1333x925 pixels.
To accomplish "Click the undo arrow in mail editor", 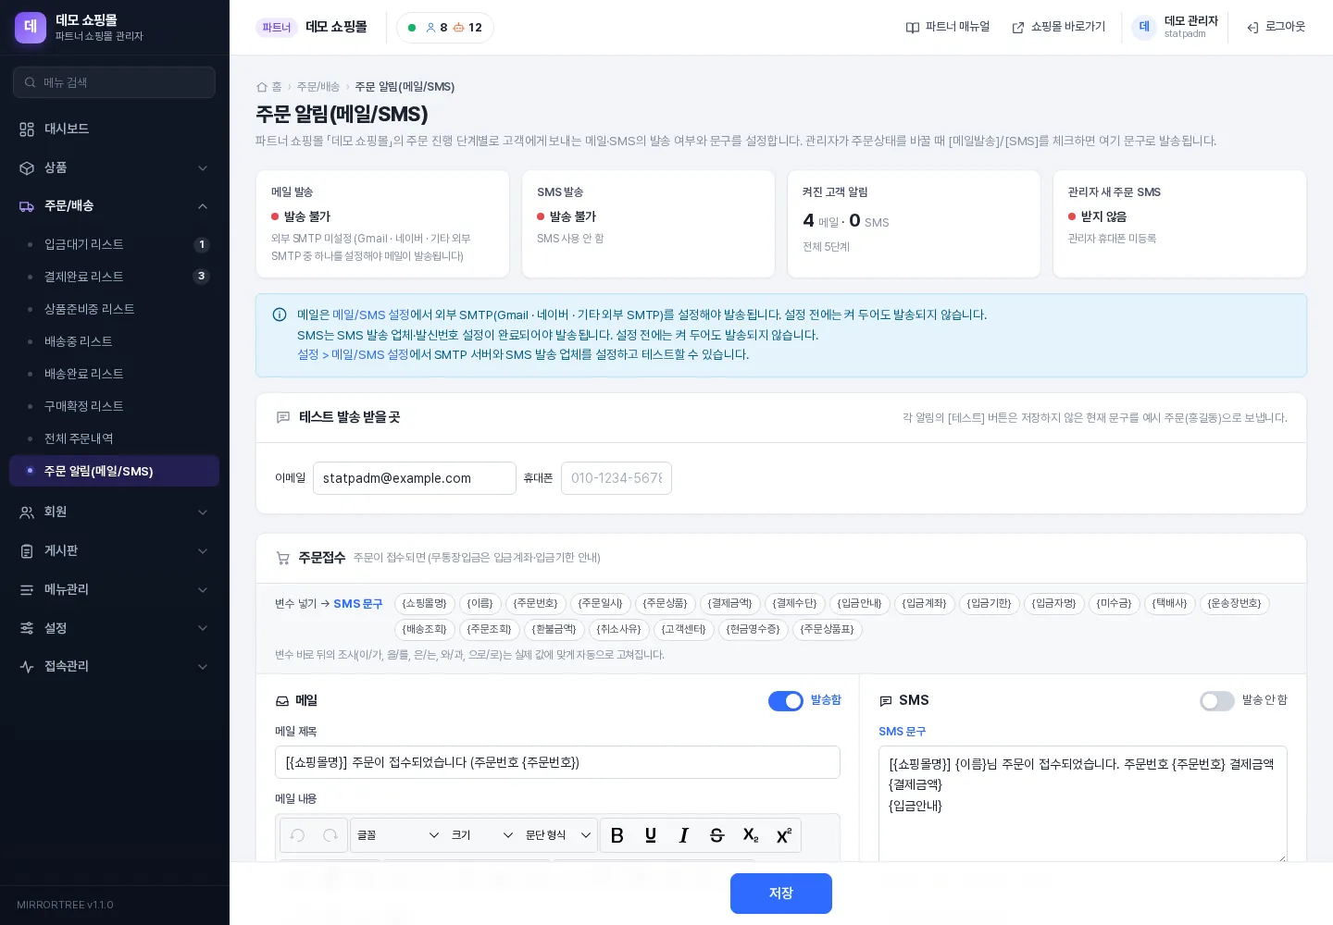I will pyautogui.click(x=297, y=835).
